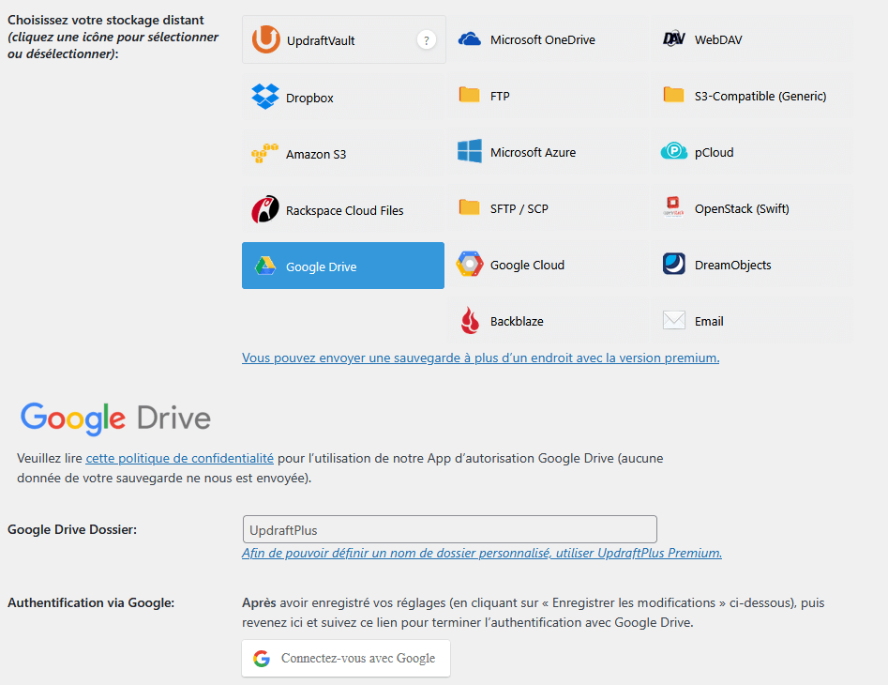888x685 pixels.
Task: Choose the Email envelope icon
Action: coord(674,320)
